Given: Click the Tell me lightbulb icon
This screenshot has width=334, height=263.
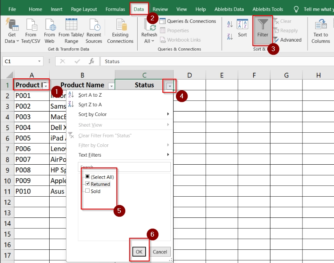Looking at the screenshot, I should pyautogui.click(x=296, y=9).
